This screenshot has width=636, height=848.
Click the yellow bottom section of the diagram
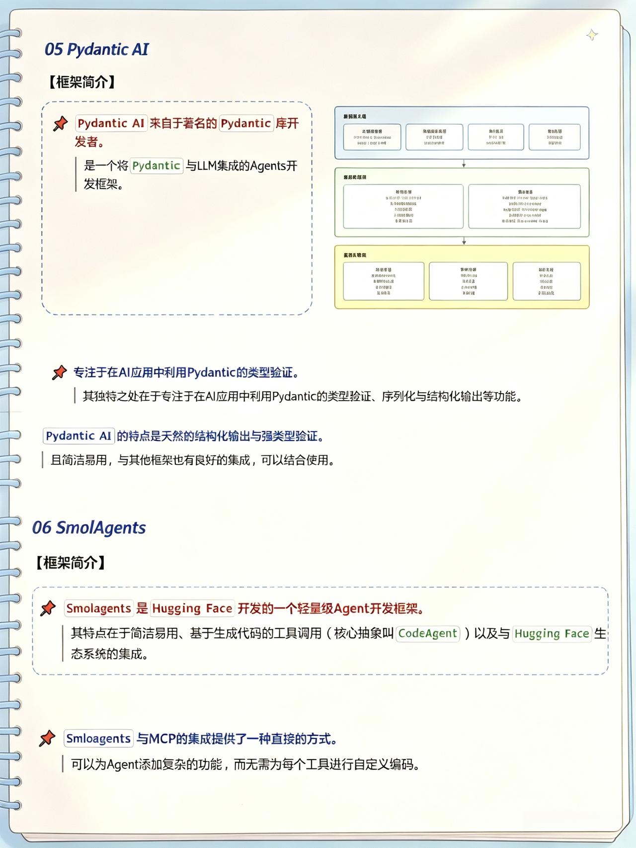click(x=462, y=277)
